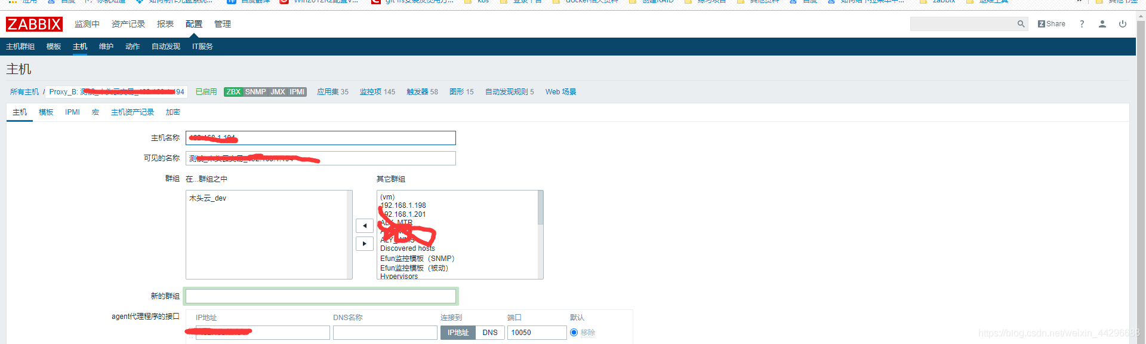This screenshot has height=344, width=1146.
Task: Click the ZABBIX logo
Action: tap(34, 24)
